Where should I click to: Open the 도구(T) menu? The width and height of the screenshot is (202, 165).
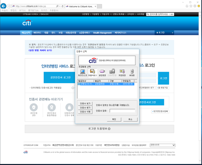44,10
